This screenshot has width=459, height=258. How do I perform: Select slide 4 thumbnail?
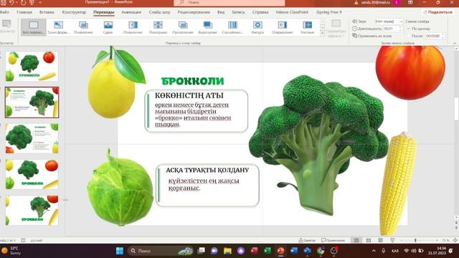point(32,174)
